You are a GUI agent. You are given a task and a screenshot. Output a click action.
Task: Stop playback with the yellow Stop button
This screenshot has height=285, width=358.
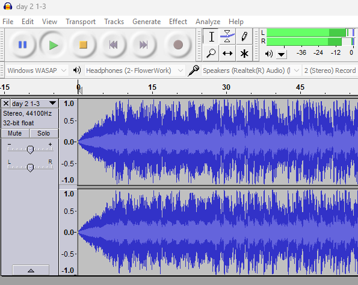(83, 45)
